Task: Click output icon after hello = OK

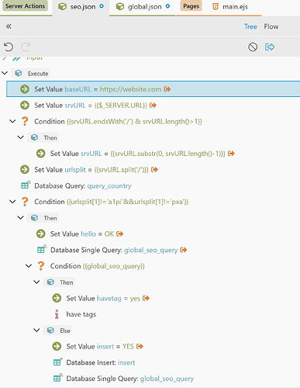Action: click(x=119, y=234)
